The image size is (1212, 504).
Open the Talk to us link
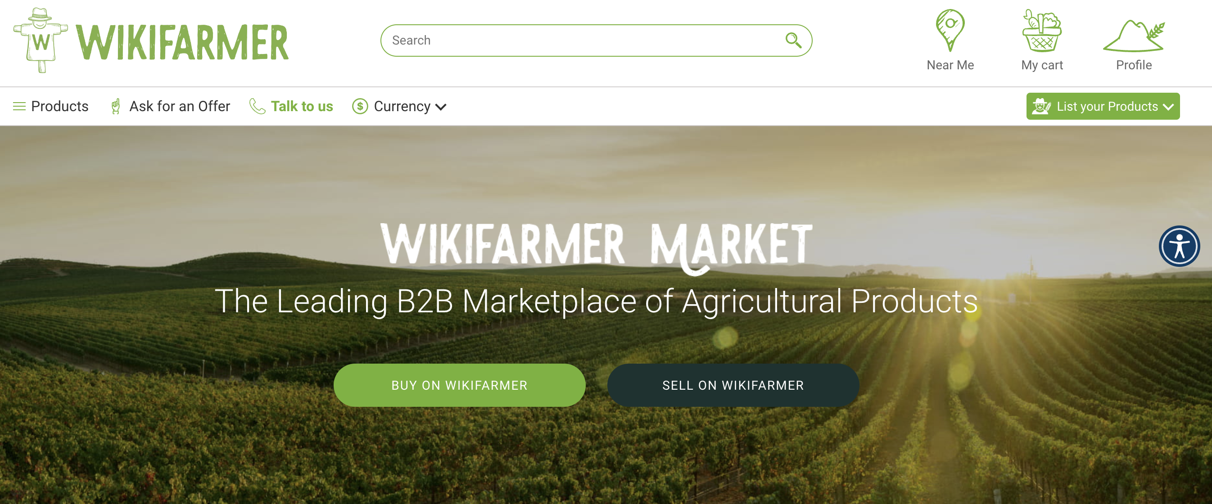tap(302, 106)
